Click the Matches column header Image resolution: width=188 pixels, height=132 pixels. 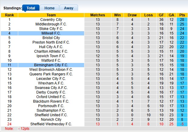pos(97,15)
